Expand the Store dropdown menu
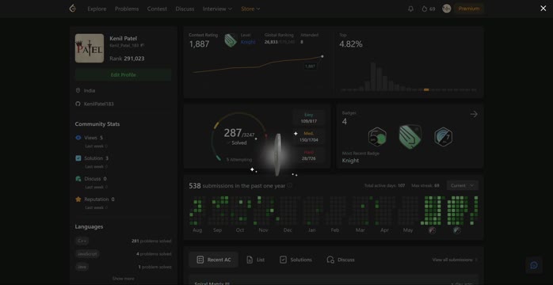Screen dimensions: 553x285 [x=250, y=9]
